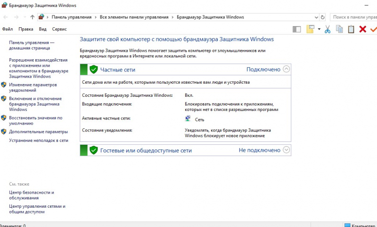The image size is (377, 227).
Task: Click the Paste clipboard icon
Action: tap(351, 29)
